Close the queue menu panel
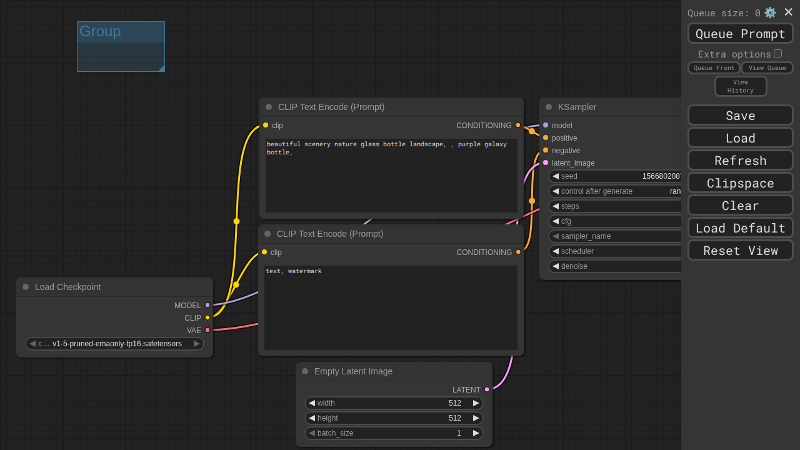The image size is (800, 450). tap(788, 12)
